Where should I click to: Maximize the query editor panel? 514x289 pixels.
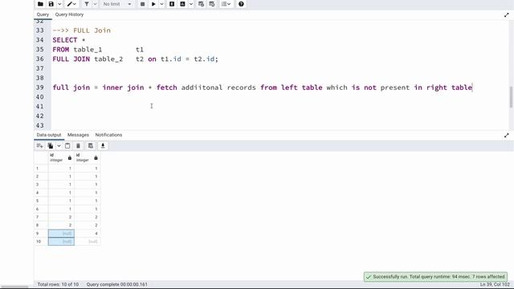click(507, 14)
